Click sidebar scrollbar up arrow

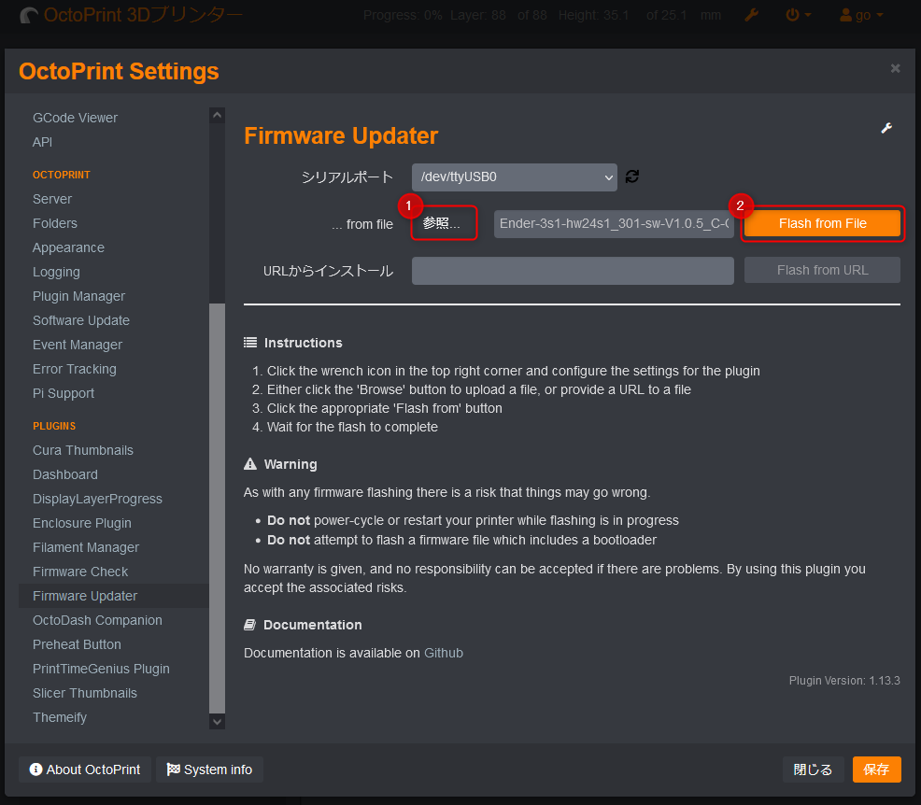(x=218, y=115)
